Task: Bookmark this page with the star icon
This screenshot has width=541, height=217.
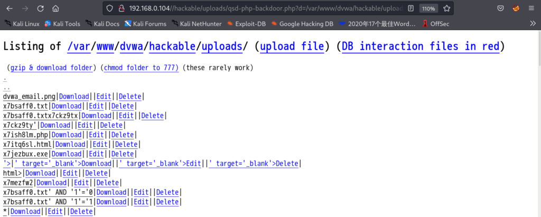Action: click(x=446, y=8)
